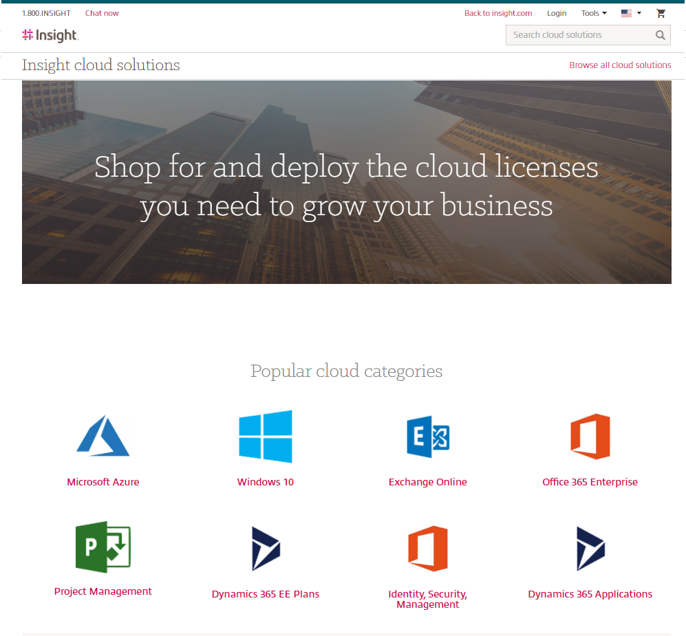Open Browse all cloud solutions link

pos(620,65)
